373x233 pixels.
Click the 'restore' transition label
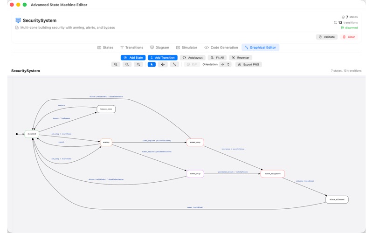coord(62,105)
